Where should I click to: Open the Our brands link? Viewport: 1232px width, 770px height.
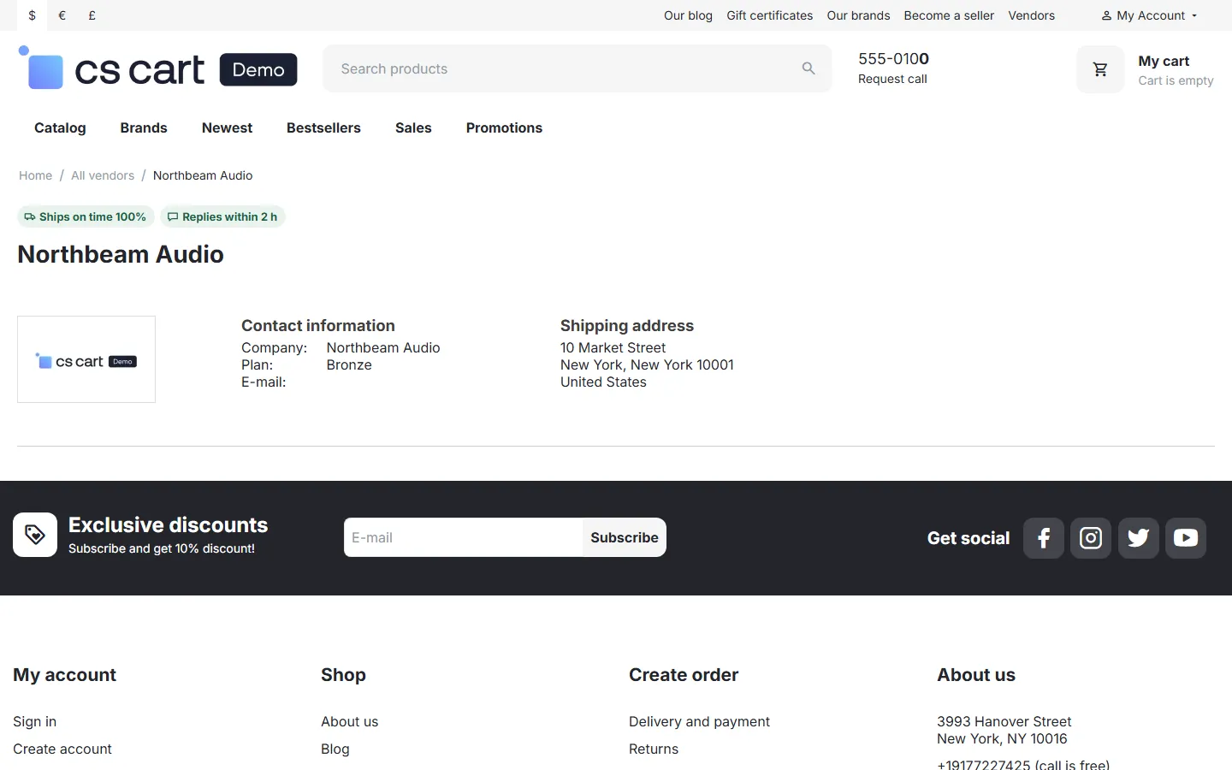[x=858, y=15]
